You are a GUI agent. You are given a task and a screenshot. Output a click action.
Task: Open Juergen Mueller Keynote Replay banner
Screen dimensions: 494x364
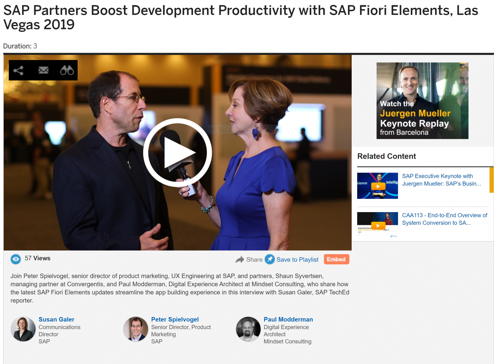422,101
